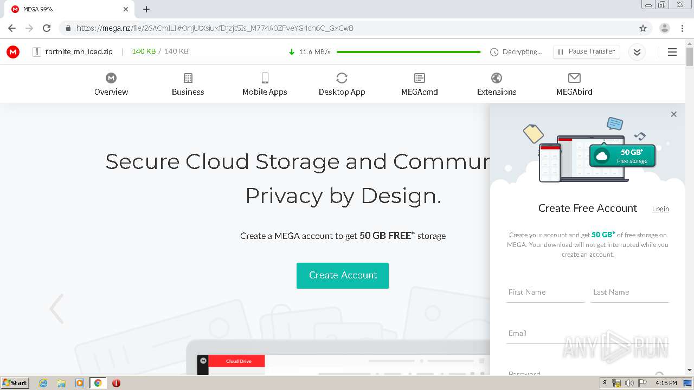Open the Windows Start menu
The height and width of the screenshot is (390, 694).
pyautogui.click(x=15, y=382)
